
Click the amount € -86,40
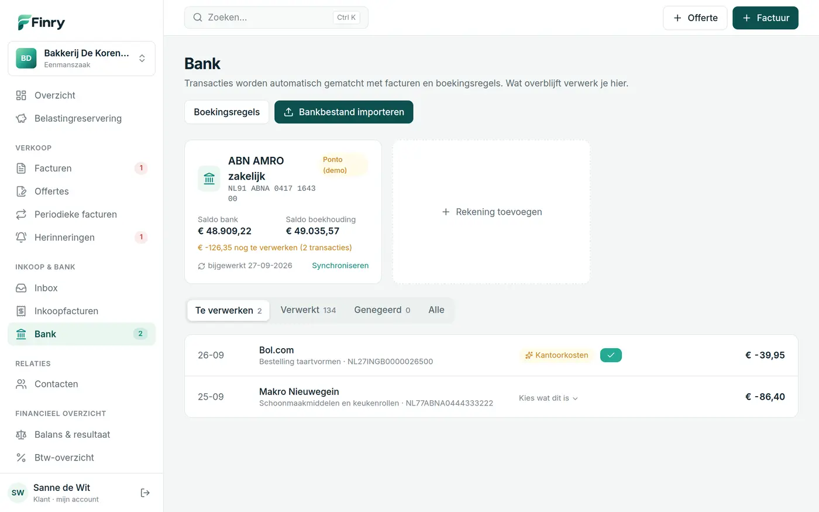click(765, 397)
